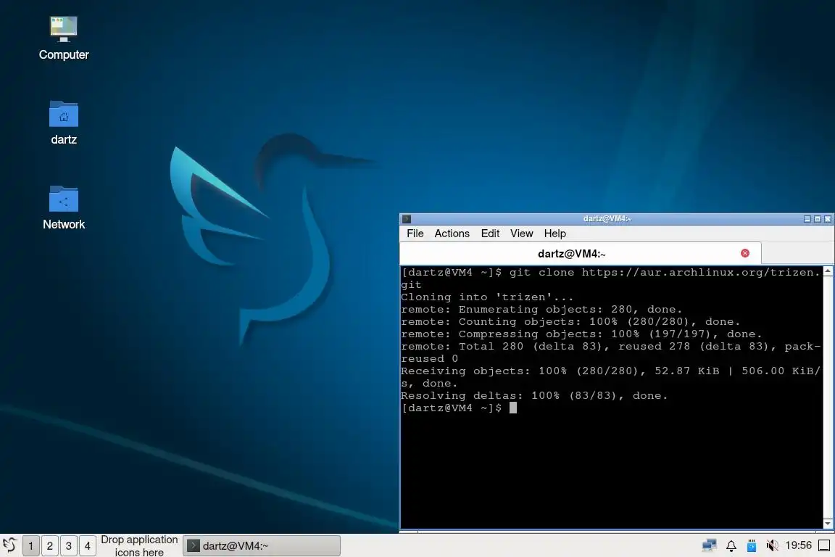The image size is (835, 557).
Task: Open the dartz home folder icon
Action: 63,123
